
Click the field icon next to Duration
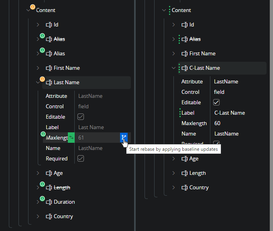[x=49, y=202]
